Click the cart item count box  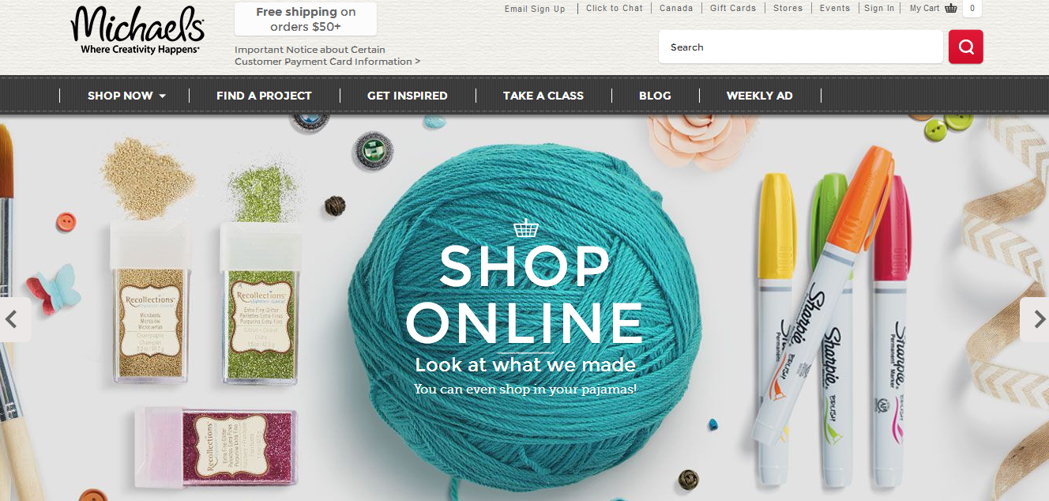pyautogui.click(x=972, y=9)
